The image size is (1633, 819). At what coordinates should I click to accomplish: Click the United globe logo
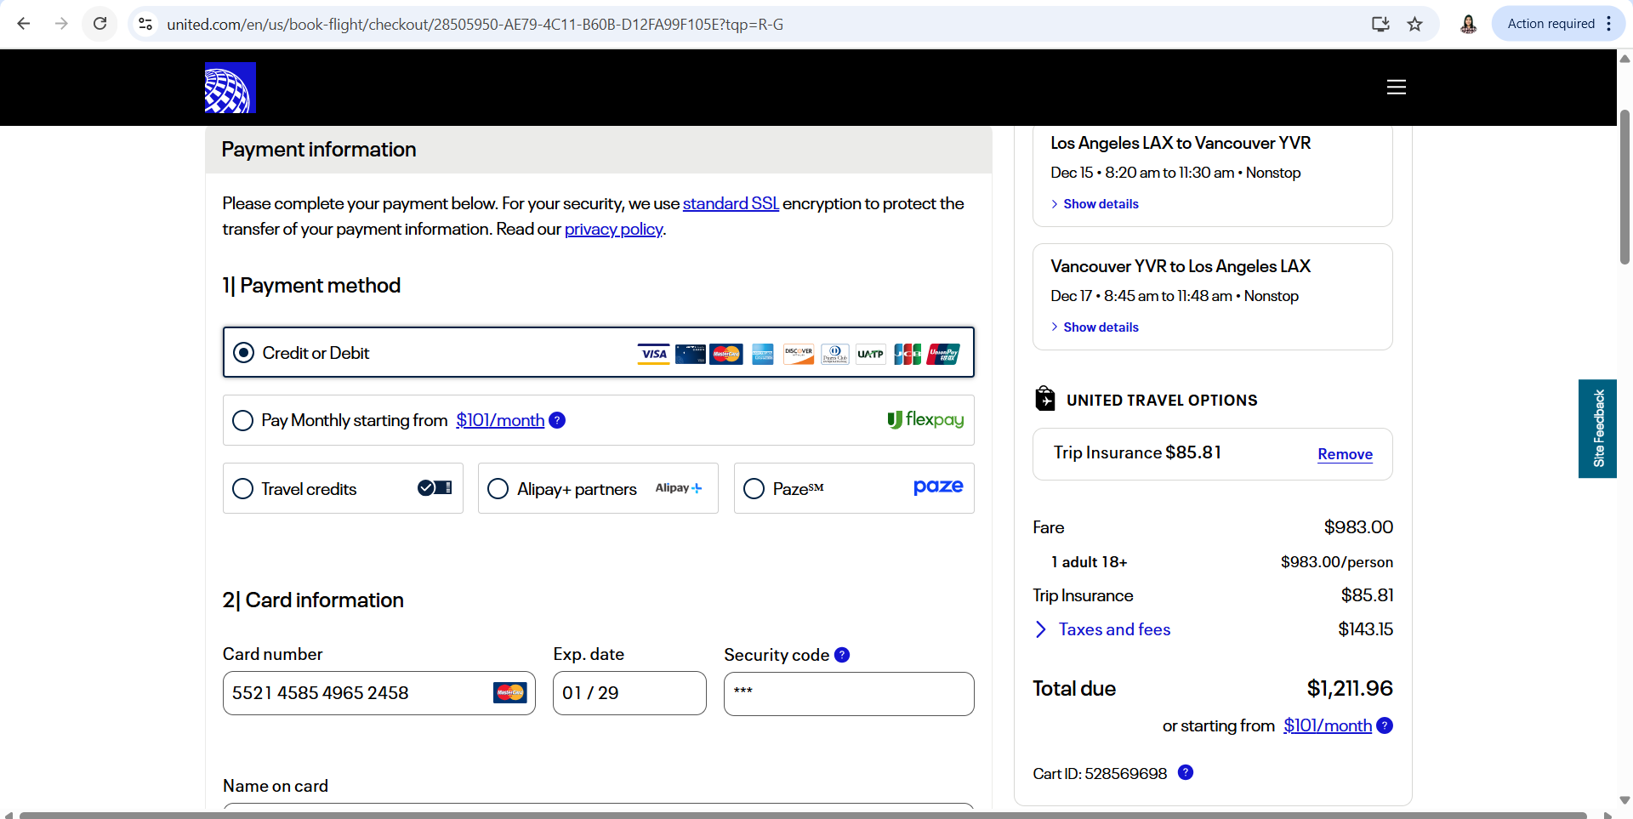(x=230, y=88)
